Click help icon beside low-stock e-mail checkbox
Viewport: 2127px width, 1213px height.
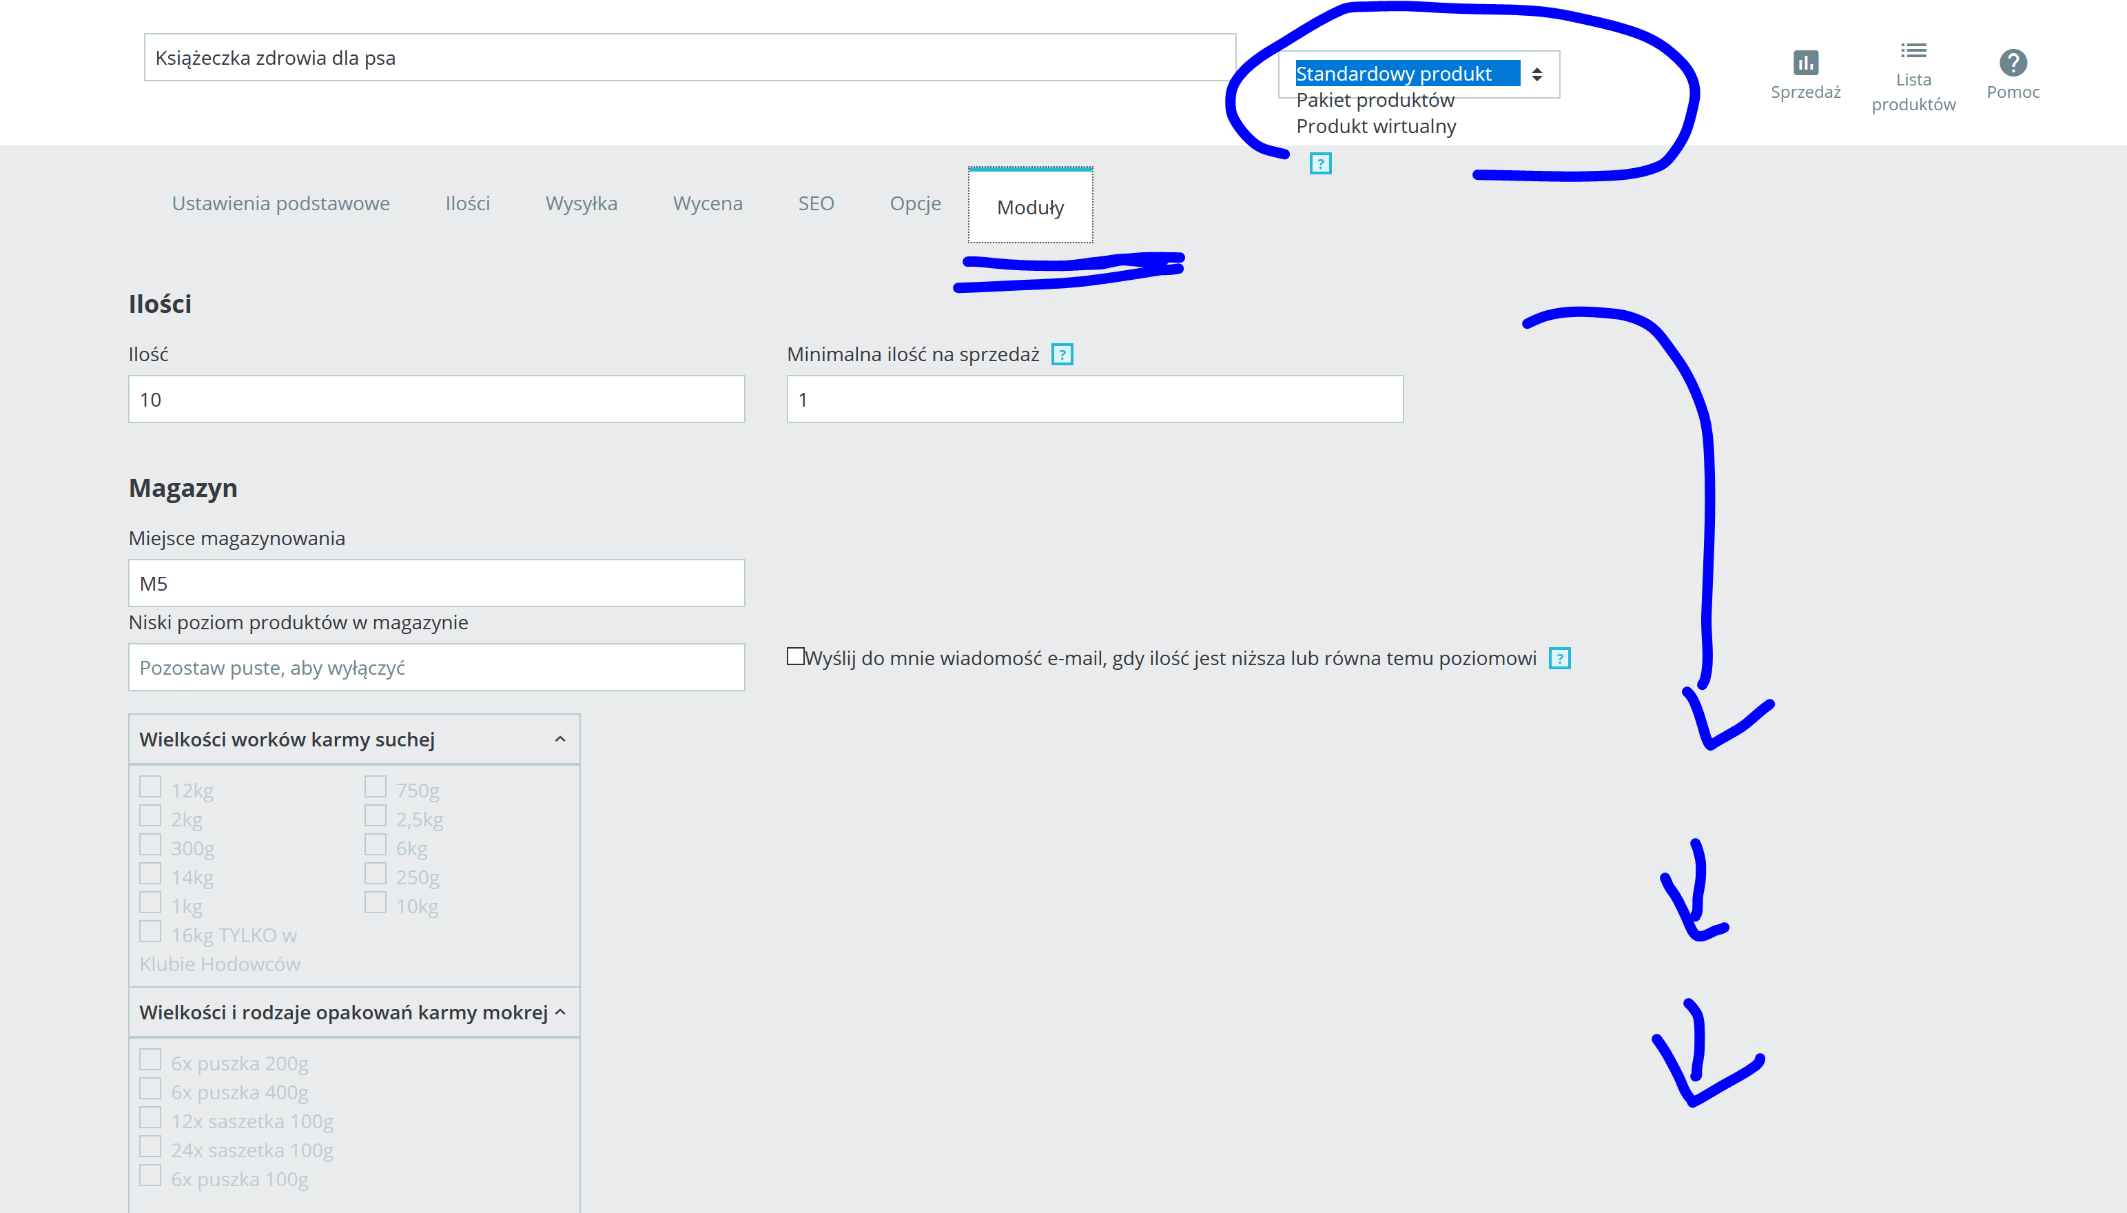1559,659
